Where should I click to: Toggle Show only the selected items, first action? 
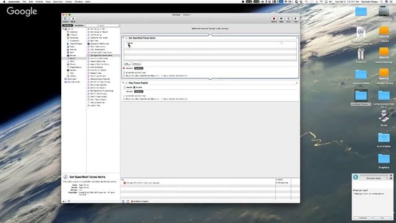pyautogui.click(x=162, y=76)
